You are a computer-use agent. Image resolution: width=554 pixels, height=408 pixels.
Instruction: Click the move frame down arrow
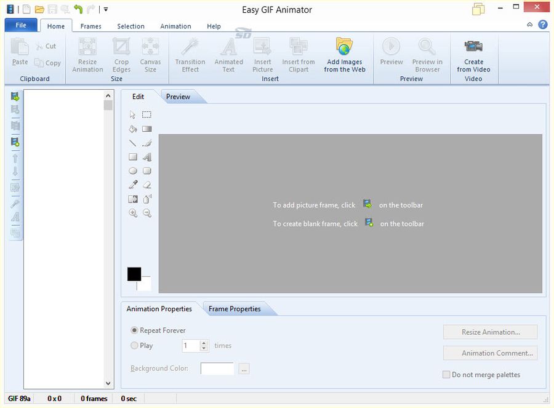pos(15,172)
